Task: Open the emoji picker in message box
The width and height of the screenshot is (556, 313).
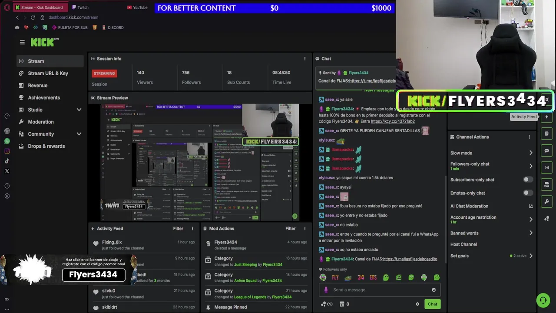Action: coord(434,290)
